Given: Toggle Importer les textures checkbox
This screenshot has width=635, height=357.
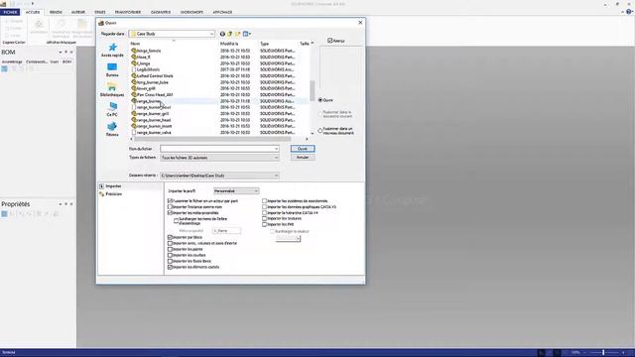Looking at the screenshot, I should tap(265, 218).
